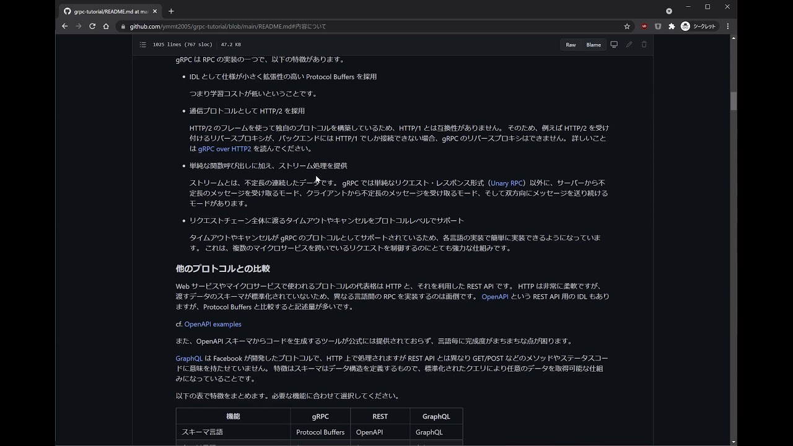The height and width of the screenshot is (446, 793).
Task: Open the README table of contents icon
Action: (x=142, y=45)
